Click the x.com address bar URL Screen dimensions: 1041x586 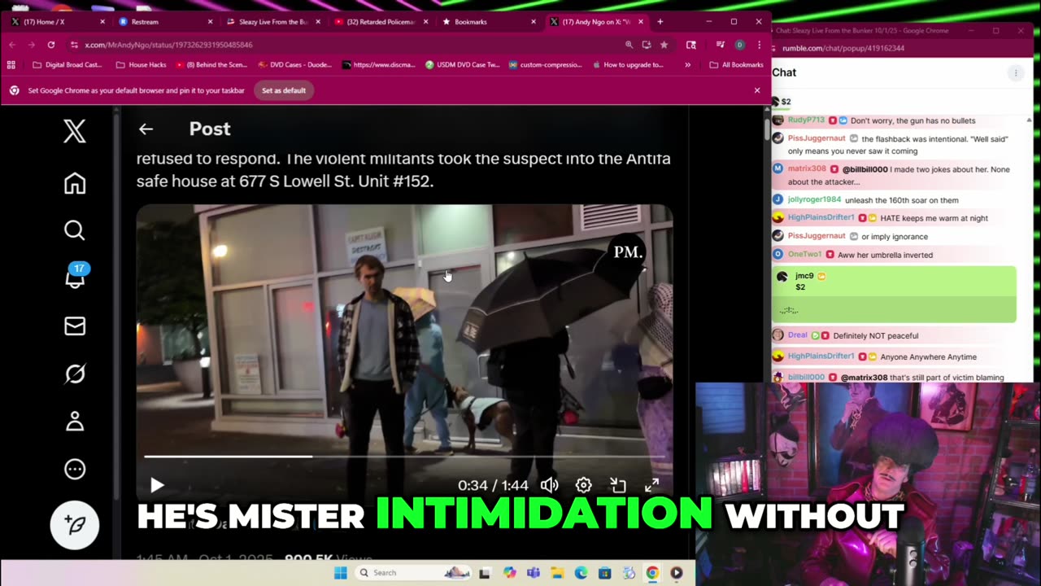tap(169, 45)
